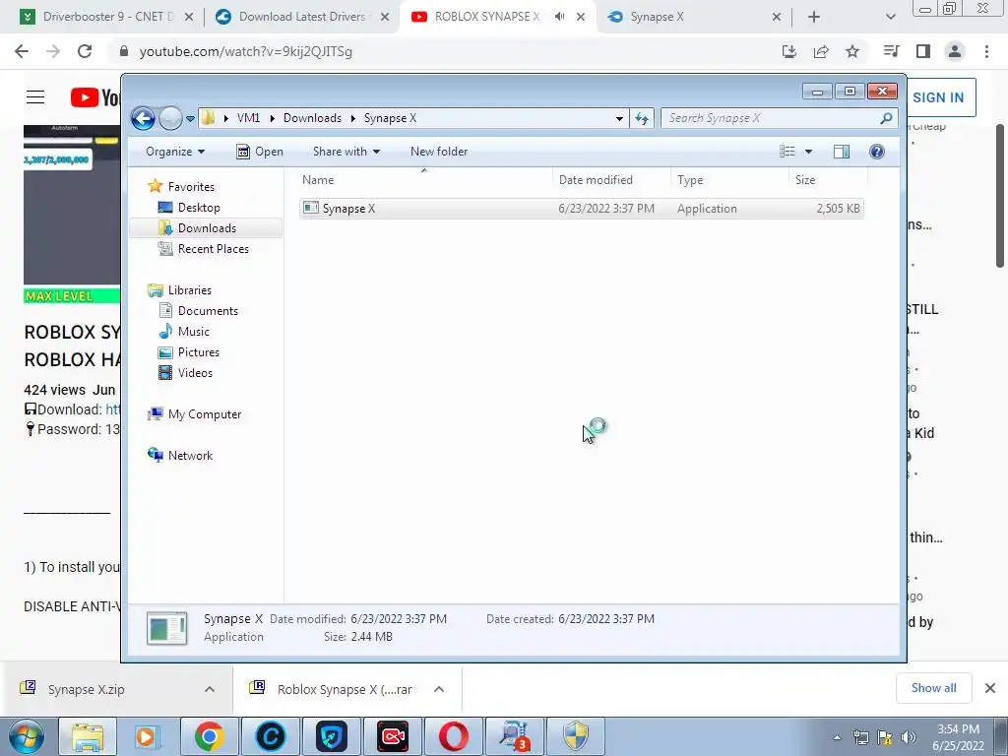Change your view using the view icon

tap(787, 152)
